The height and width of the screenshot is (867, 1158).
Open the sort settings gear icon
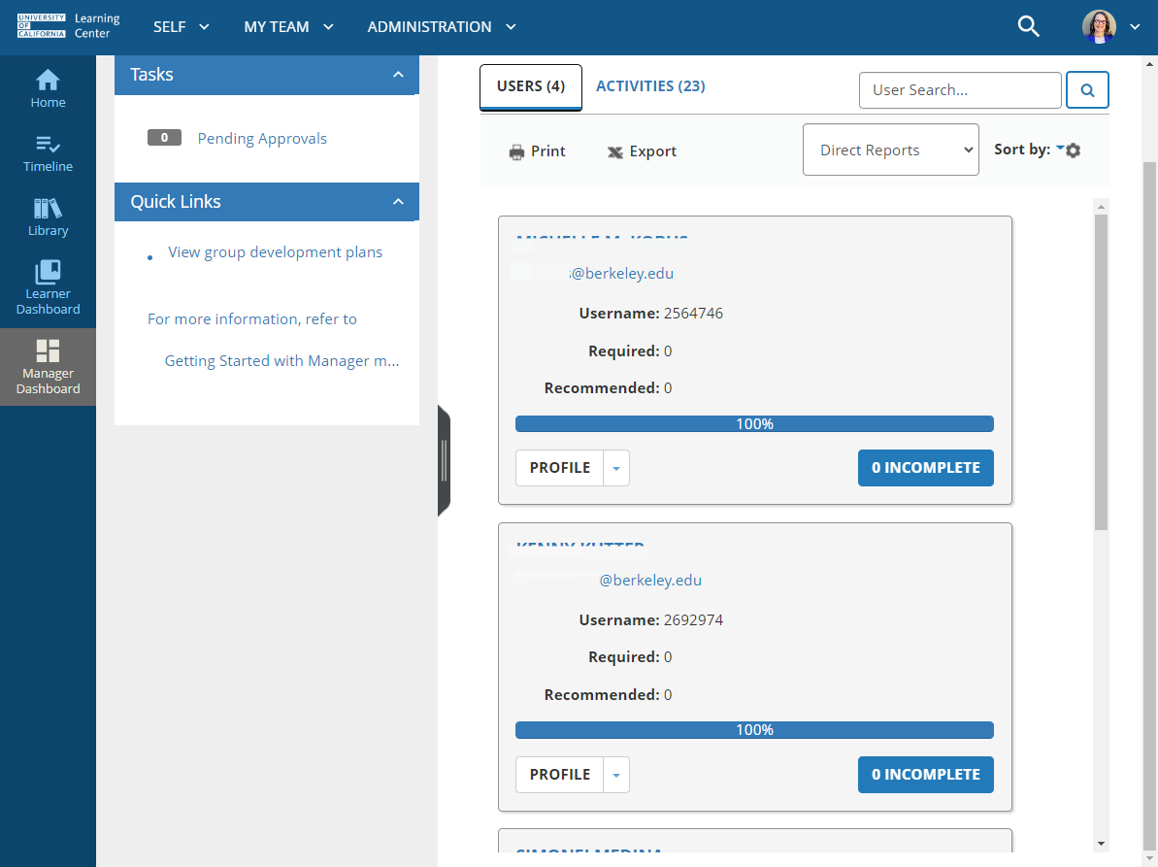pos(1074,150)
